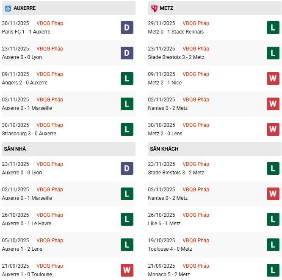
Task: Click the L badge for Angers 2-0 Auxerre
Action: click(127, 78)
